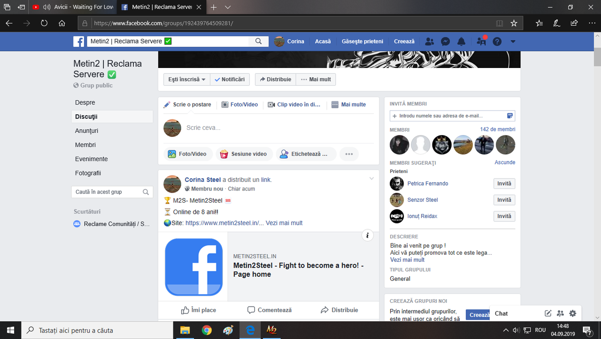
Task: Click the search magnifier button in Facebook bar
Action: click(259, 41)
